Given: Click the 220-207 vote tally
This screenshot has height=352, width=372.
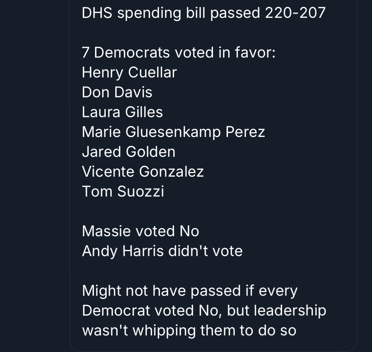Looking at the screenshot, I should [x=295, y=13].
